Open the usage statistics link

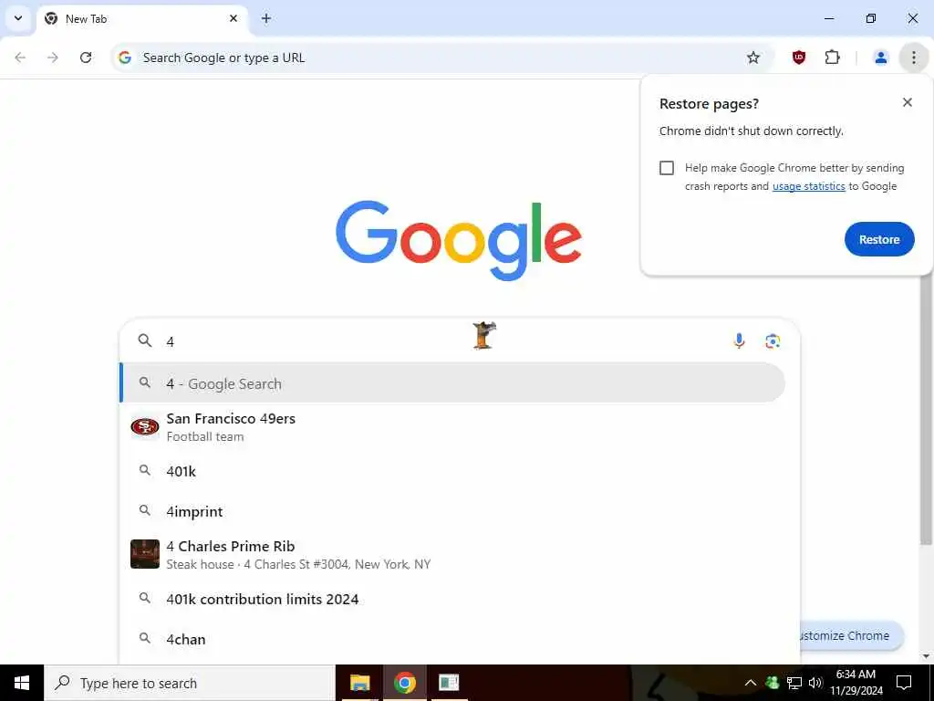[808, 186]
